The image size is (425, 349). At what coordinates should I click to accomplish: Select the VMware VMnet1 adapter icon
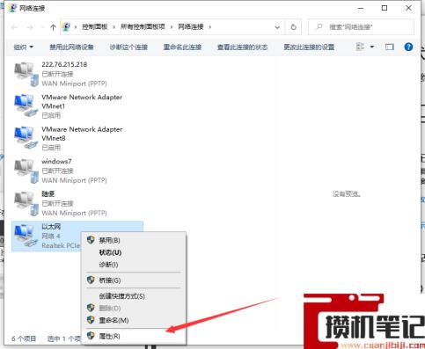(x=26, y=105)
